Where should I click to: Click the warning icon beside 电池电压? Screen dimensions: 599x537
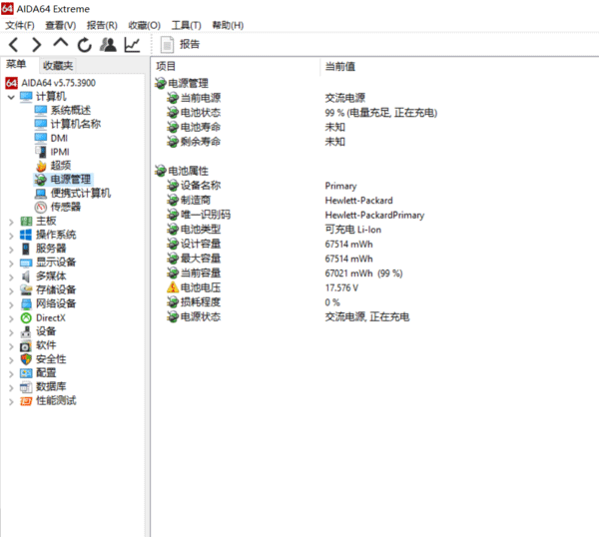[173, 287]
